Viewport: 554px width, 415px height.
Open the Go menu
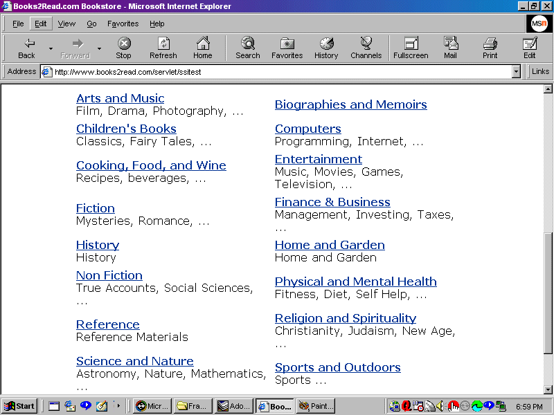tap(91, 24)
